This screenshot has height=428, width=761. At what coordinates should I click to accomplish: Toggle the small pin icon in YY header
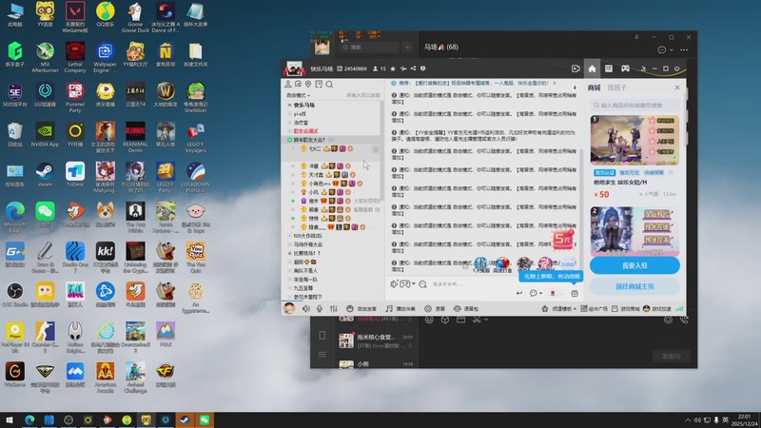click(x=643, y=68)
